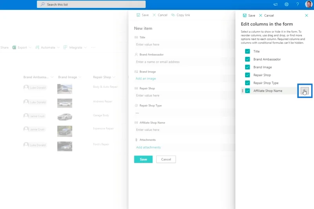
Task: Open the help question mark icon
Action: (x=298, y=4)
